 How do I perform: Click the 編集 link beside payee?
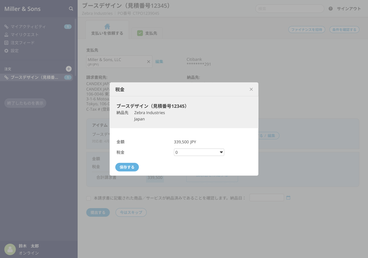[159, 62]
